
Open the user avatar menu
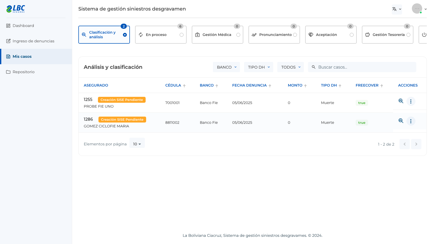(x=419, y=9)
